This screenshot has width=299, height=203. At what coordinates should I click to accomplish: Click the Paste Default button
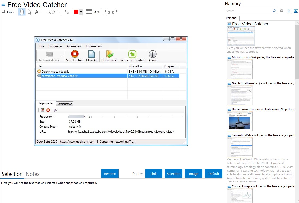pyautogui.click(x=214, y=174)
